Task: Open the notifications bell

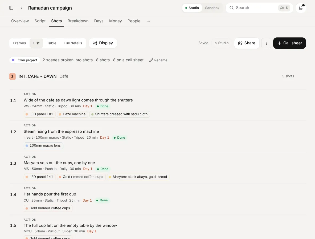Action: click(x=301, y=8)
